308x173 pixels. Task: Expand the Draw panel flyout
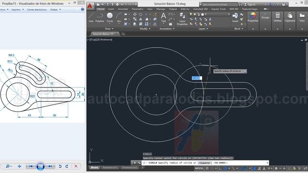[109, 29]
